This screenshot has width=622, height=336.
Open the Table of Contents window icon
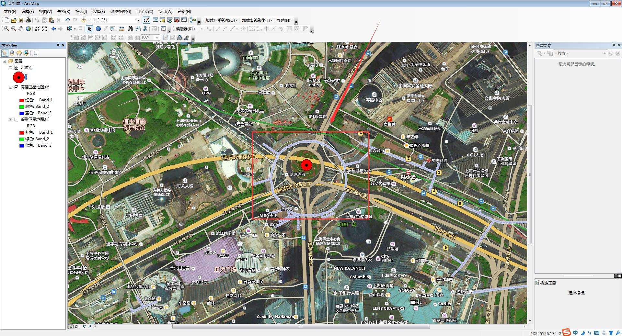point(155,20)
